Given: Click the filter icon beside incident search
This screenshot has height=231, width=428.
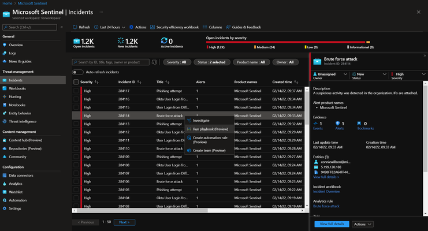Looking at the screenshot, I should pyautogui.click(x=154, y=62).
